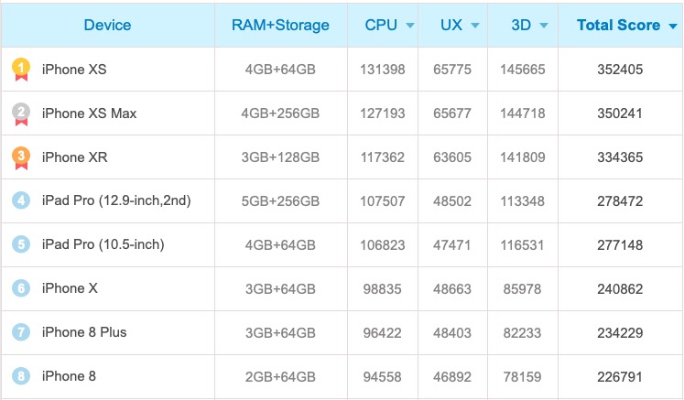Sort by the 3D column arrow
684x400 pixels.
point(544,26)
